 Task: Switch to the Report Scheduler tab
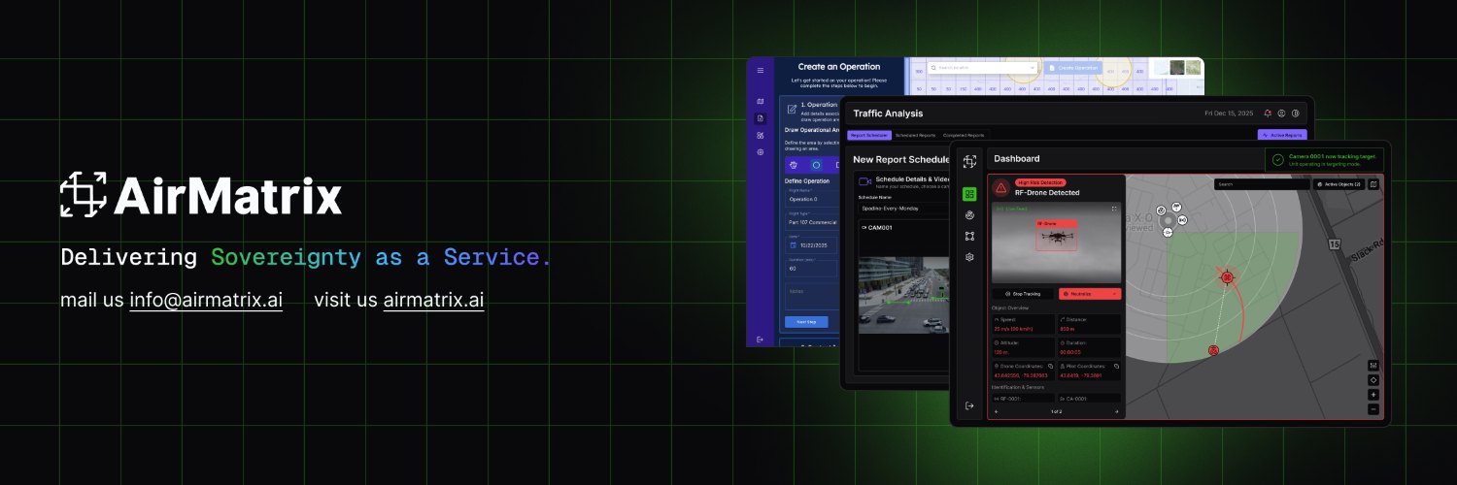[869, 135]
